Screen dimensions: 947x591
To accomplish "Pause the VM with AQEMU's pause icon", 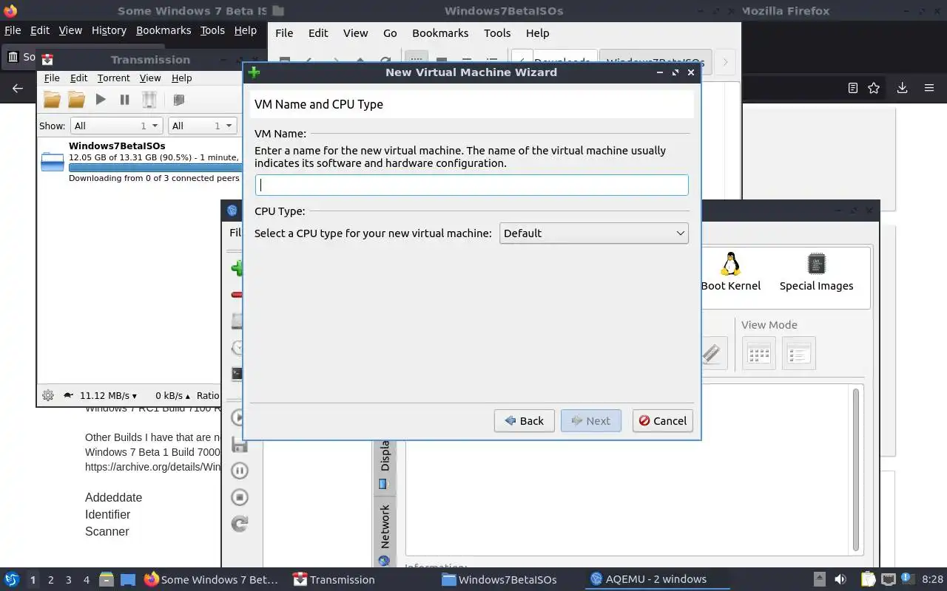I will (x=239, y=471).
